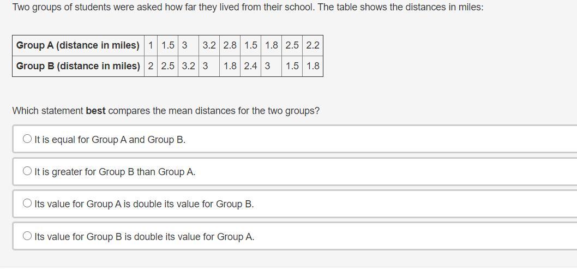This screenshot has height=269, width=577.
Task: Click Group B's 3.2 table cell
Action: [x=188, y=66]
